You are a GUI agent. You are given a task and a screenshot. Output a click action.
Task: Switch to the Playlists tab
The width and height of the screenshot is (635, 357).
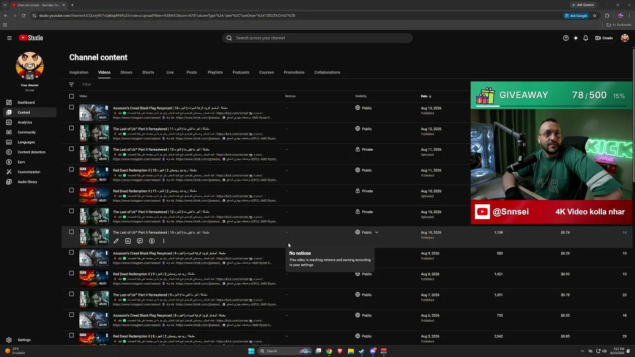215,72
